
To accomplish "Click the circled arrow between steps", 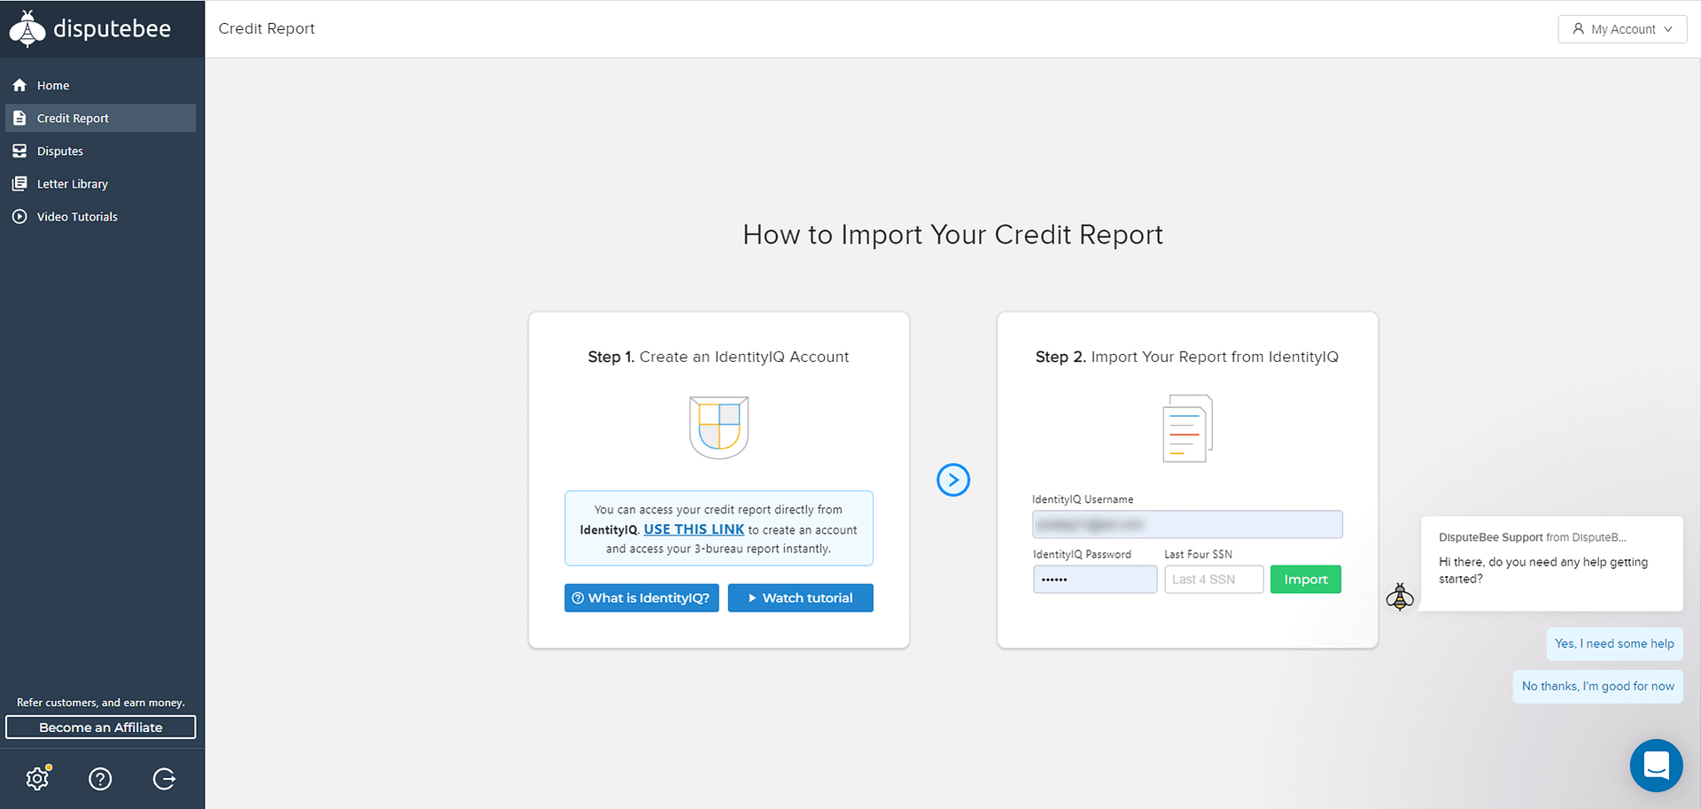I will click(x=953, y=481).
